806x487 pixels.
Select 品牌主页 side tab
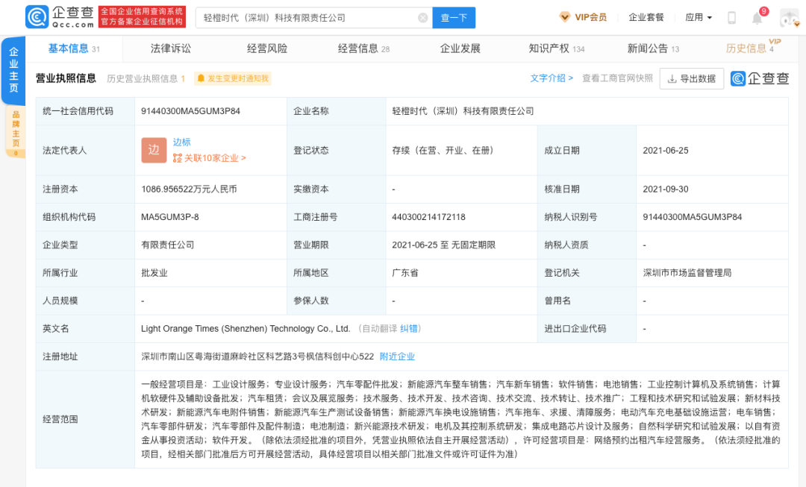(16, 131)
